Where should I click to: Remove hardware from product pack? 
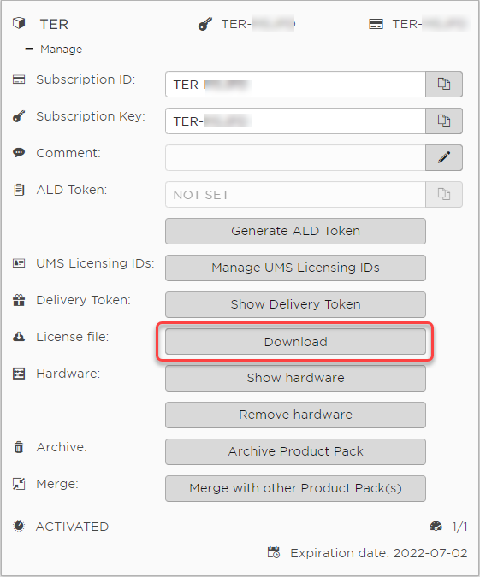click(295, 415)
